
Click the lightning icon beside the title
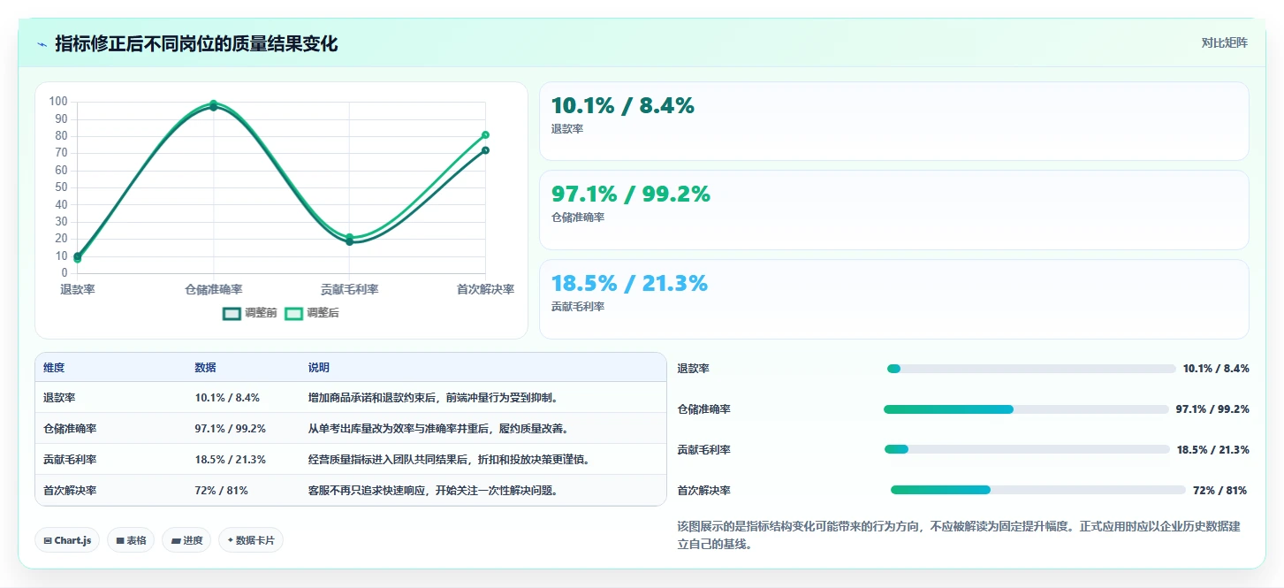42,44
